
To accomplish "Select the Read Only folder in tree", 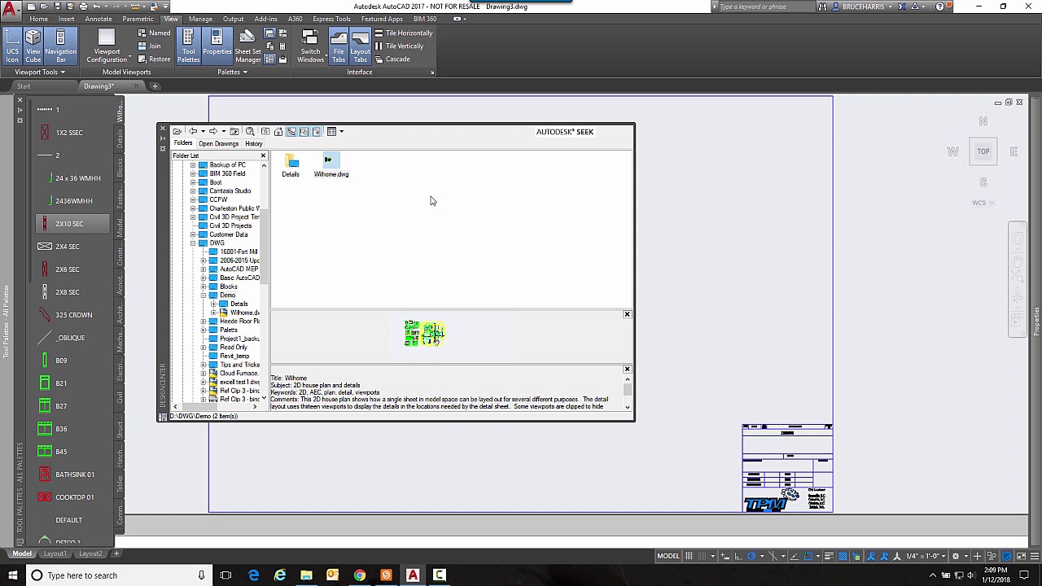I will [233, 348].
